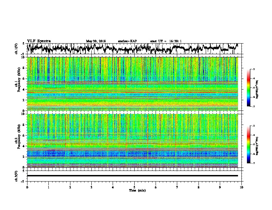Click inside the ch.1 spectrogram panel
The height and width of the screenshot is (210, 272).
(x=133, y=84)
